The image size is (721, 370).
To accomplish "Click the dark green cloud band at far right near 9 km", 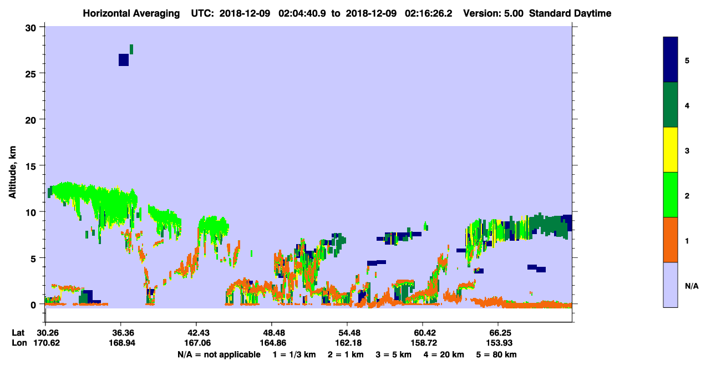I will [549, 226].
